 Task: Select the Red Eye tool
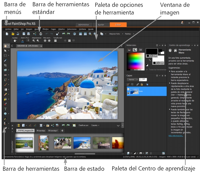(5, 75)
